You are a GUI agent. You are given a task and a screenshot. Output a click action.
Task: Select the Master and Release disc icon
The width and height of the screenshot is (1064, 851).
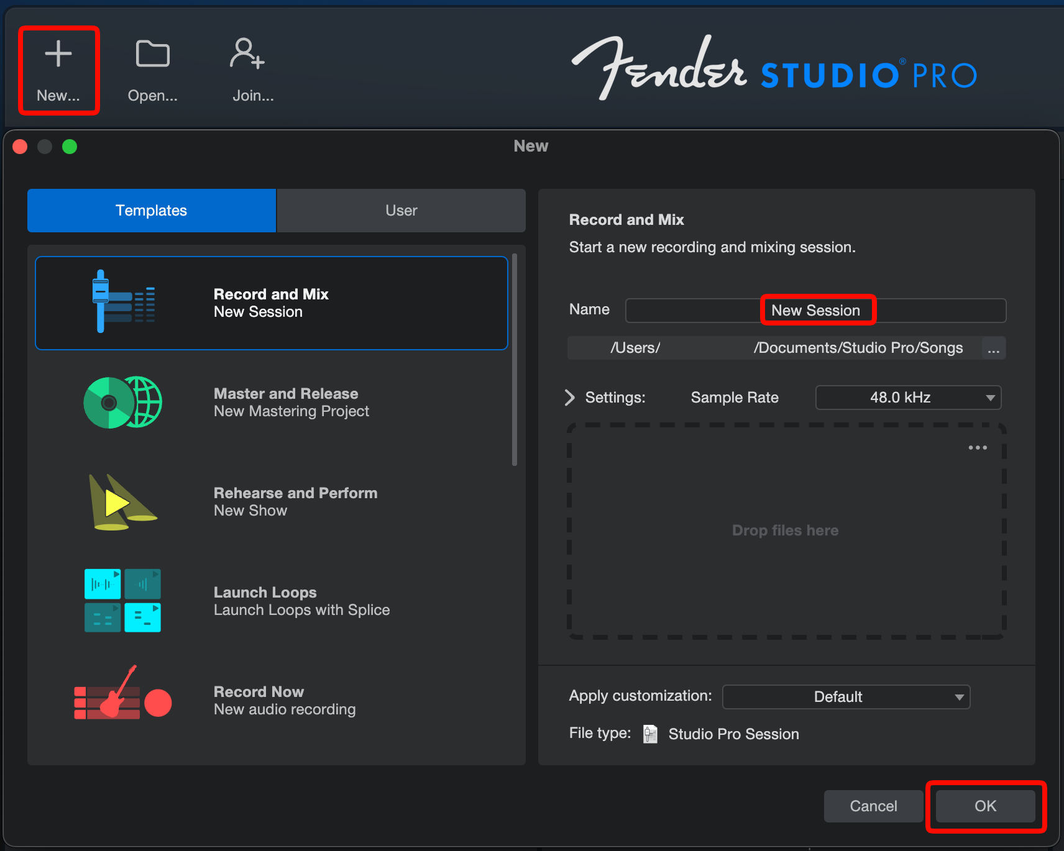click(123, 402)
